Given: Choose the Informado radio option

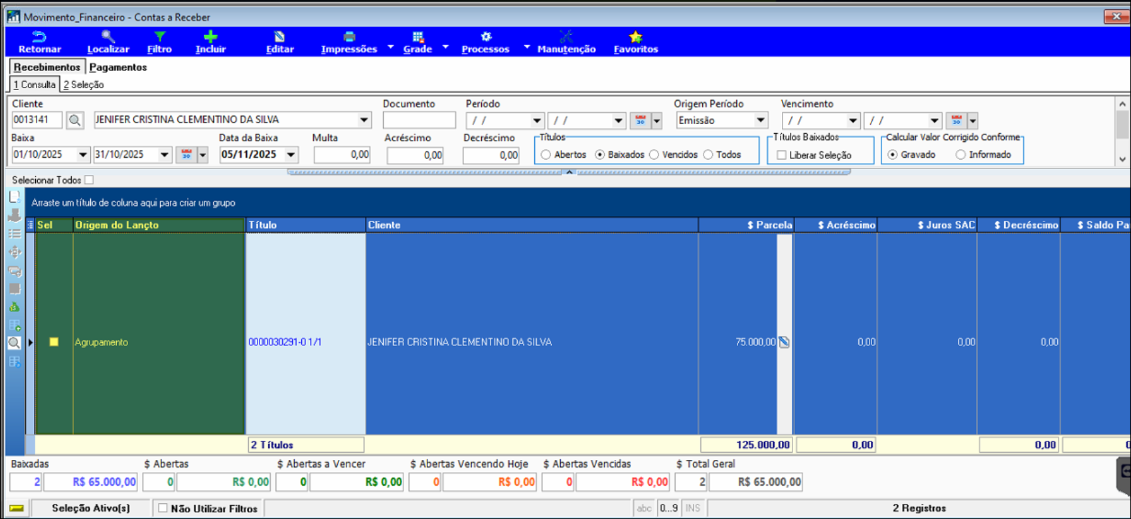Looking at the screenshot, I should tap(960, 155).
